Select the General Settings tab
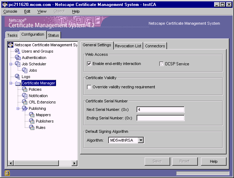The width and height of the screenshot is (234, 178). click(x=97, y=45)
